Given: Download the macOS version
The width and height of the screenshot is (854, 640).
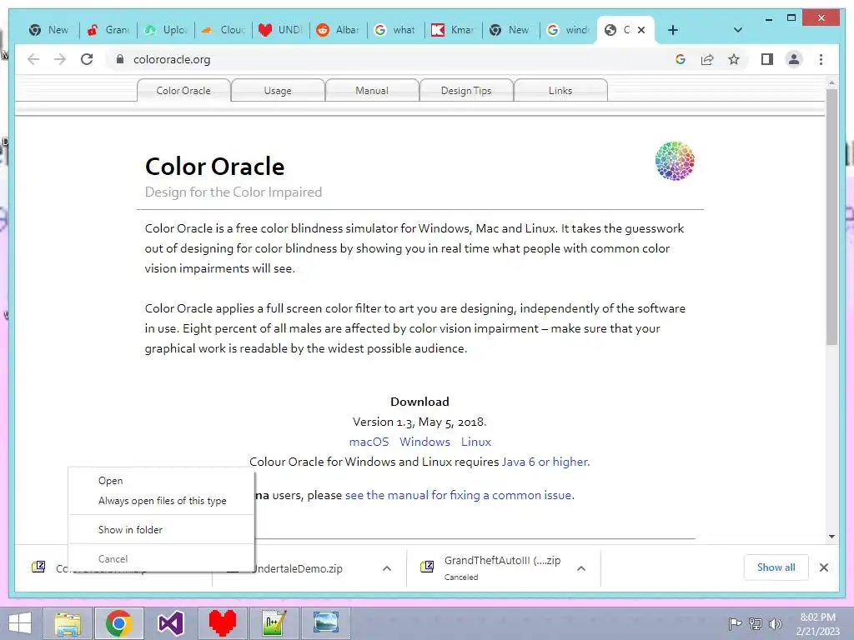Looking at the screenshot, I should tap(369, 442).
